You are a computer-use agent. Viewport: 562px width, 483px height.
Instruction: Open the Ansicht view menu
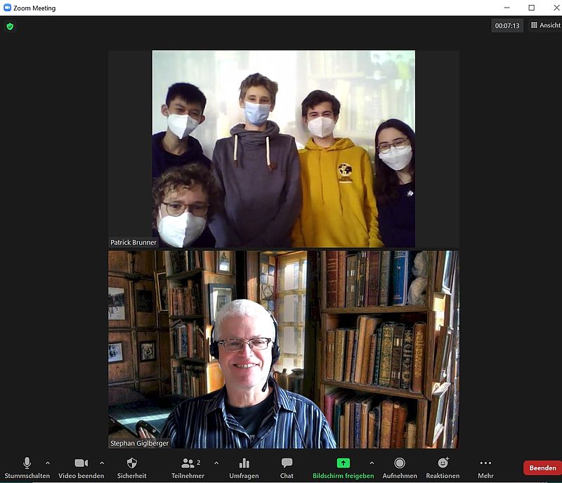click(546, 25)
